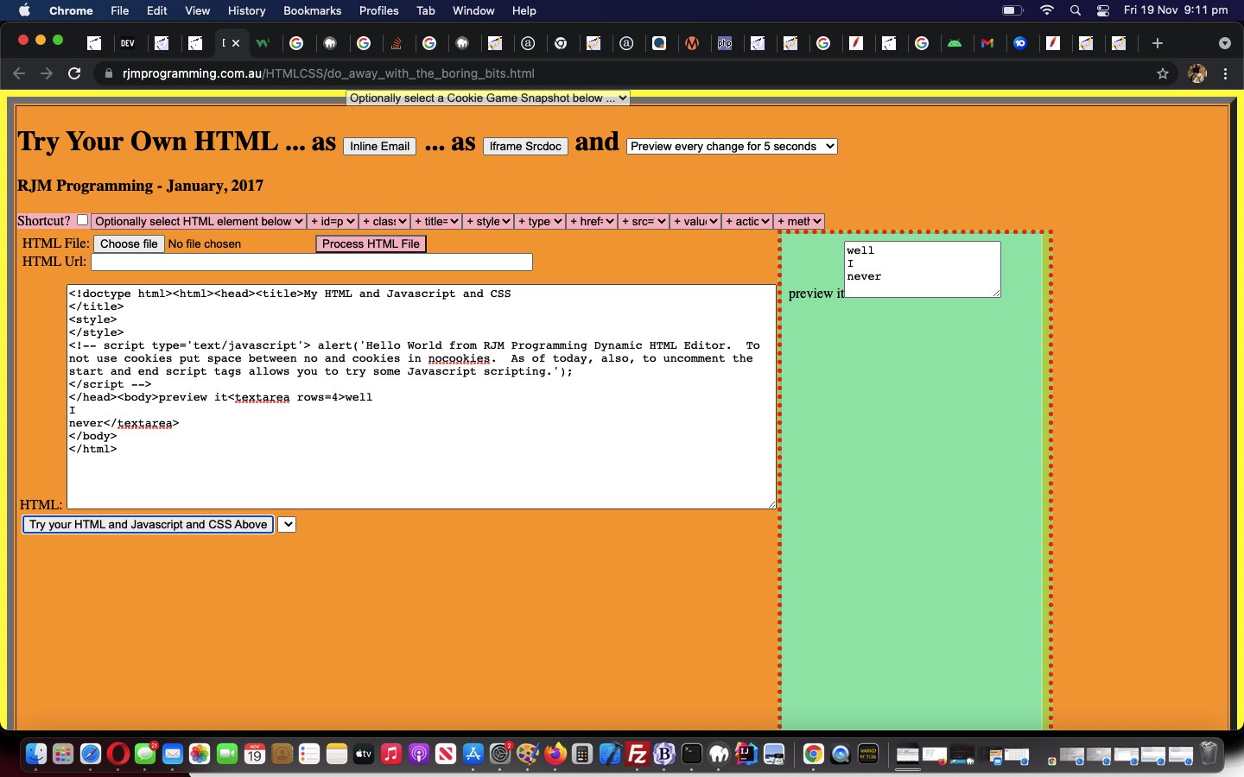1244x777 pixels.
Task: Open the + src= attribute dropdown
Action: point(643,222)
